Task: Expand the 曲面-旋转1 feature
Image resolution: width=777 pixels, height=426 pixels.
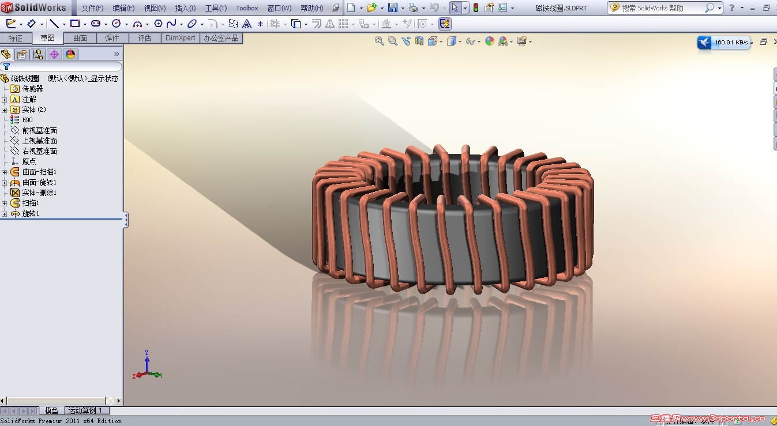Action: point(5,182)
